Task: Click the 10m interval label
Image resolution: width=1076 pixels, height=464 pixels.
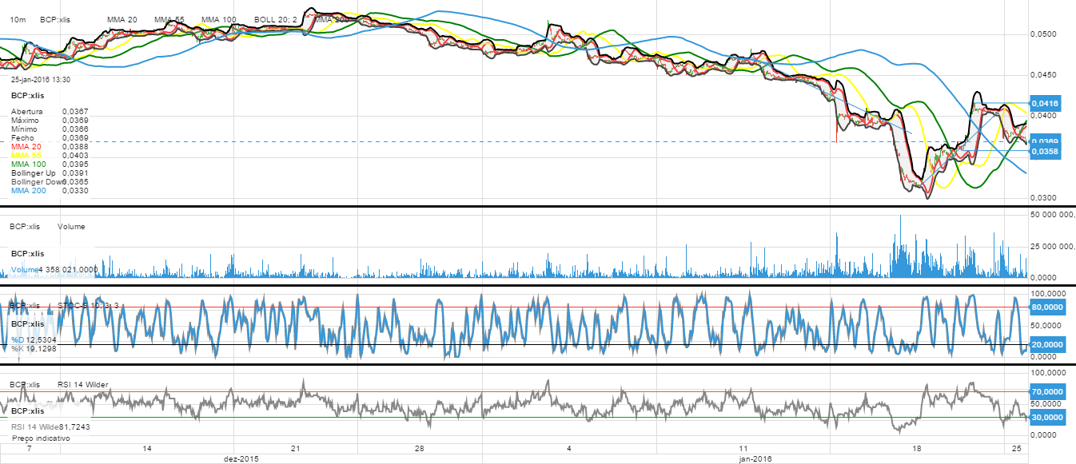Action: click(17, 18)
